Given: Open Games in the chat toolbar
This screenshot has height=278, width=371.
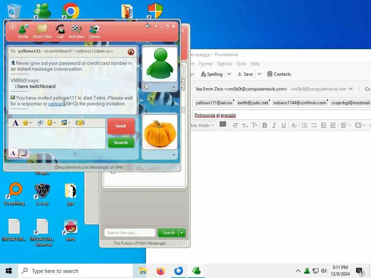Looking at the screenshot, I should (94, 31).
